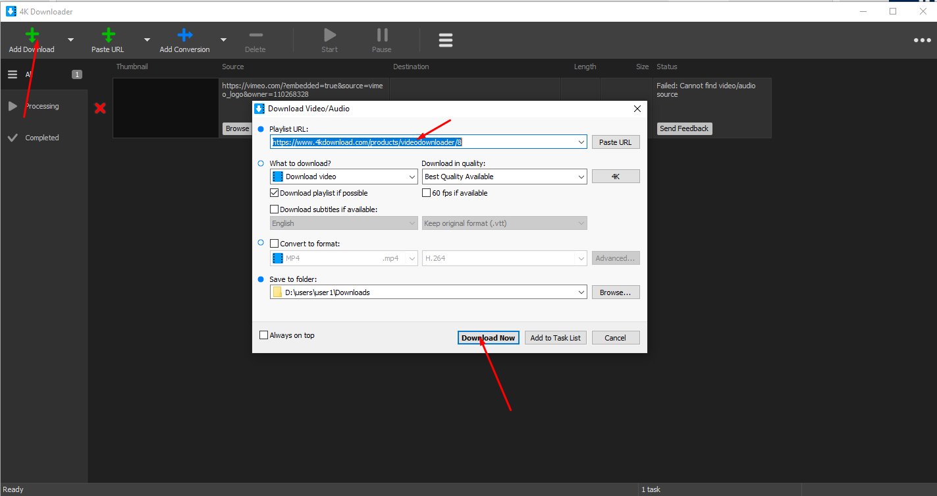
Task: Click the 4K quality button
Action: [x=616, y=177]
